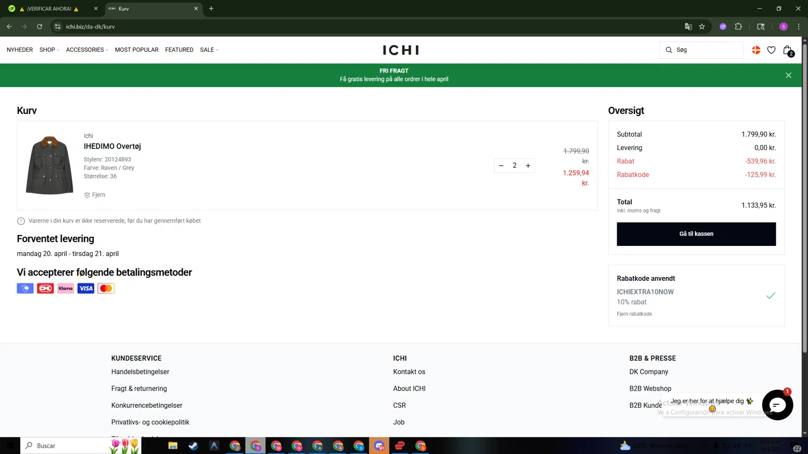This screenshot has width=808, height=454.
Task: Click the Rabatkode amount -125,99 kr.
Action: (x=761, y=175)
